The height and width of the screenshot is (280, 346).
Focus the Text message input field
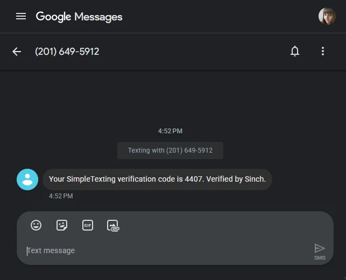[x=161, y=250]
